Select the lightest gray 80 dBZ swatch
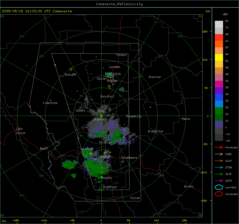This screenshot has width=239, height=224. point(219,24)
